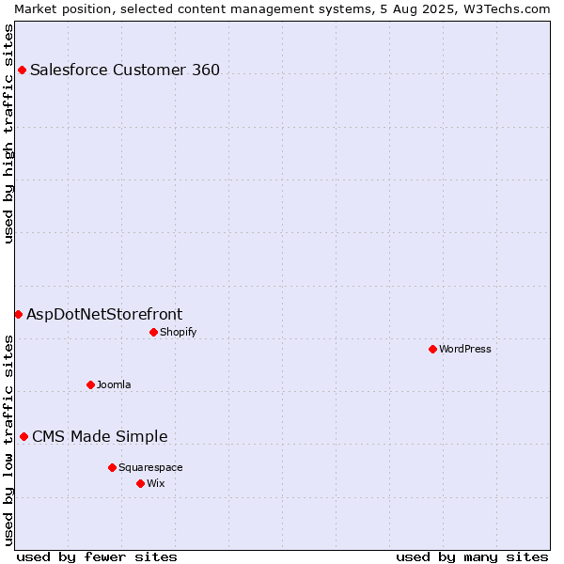
Task: Click the 'used by low traffic sites' axis label
Action: (8, 441)
